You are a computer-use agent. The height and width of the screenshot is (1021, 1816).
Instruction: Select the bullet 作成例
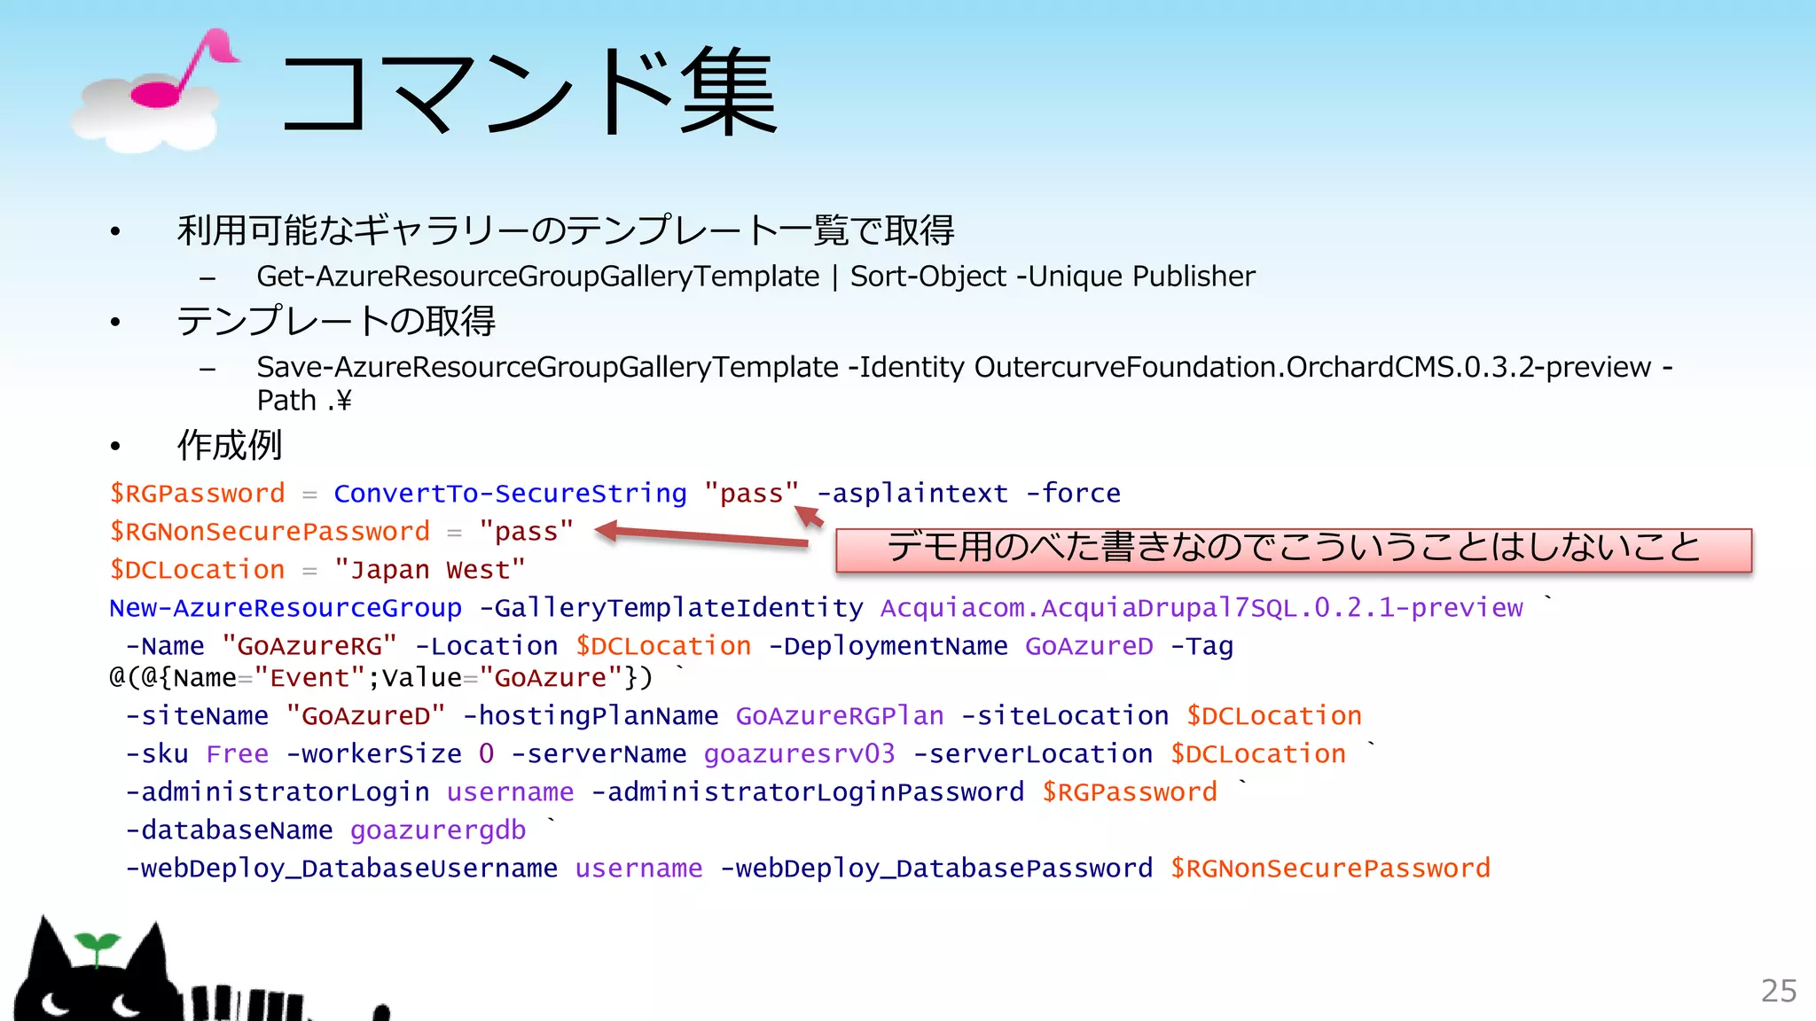click(230, 445)
